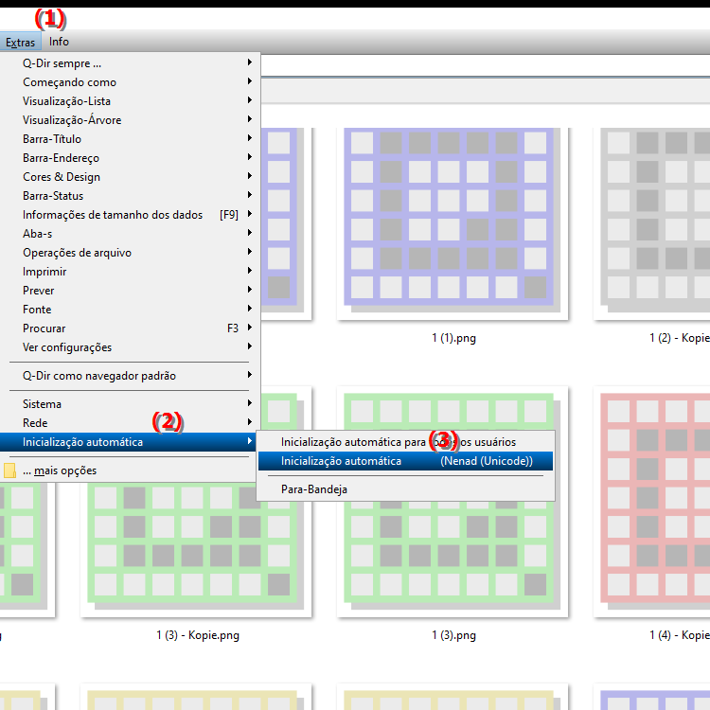
Task: Click submenu arrow next to 'Fonte'
Action: (x=250, y=309)
